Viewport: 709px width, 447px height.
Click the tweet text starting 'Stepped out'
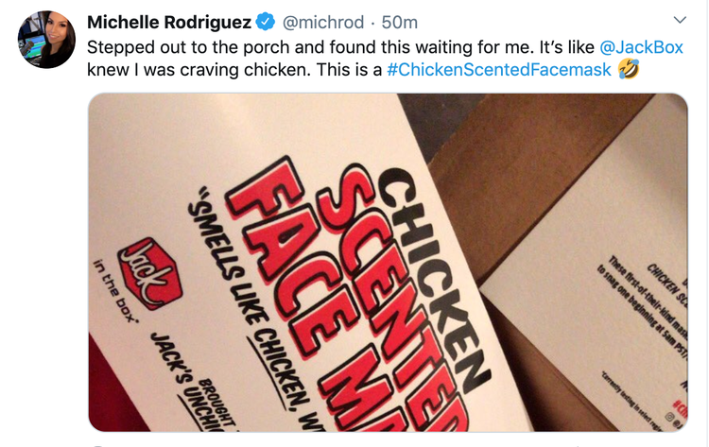(340, 47)
